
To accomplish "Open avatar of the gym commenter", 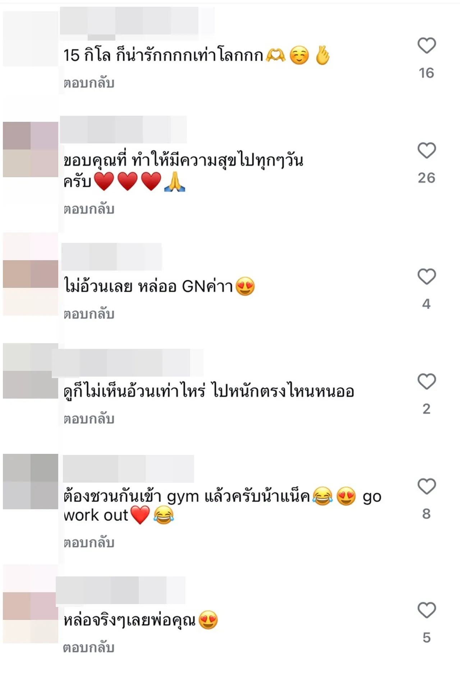I will pos(31,482).
